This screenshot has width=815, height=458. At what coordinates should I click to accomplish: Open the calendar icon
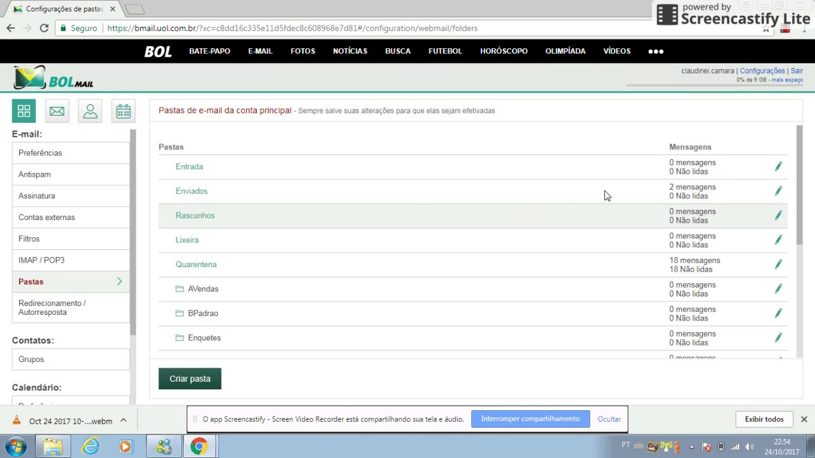pos(123,111)
